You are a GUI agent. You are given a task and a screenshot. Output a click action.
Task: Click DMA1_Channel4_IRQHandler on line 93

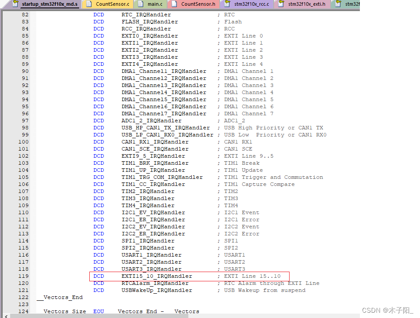[164, 93]
